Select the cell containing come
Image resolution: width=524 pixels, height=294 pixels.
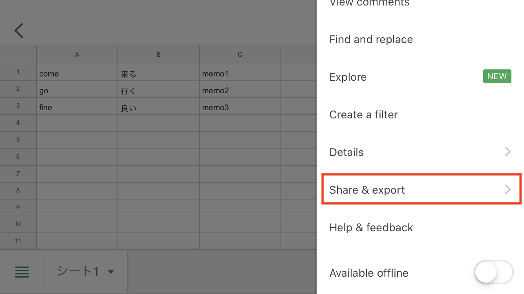[x=77, y=73]
